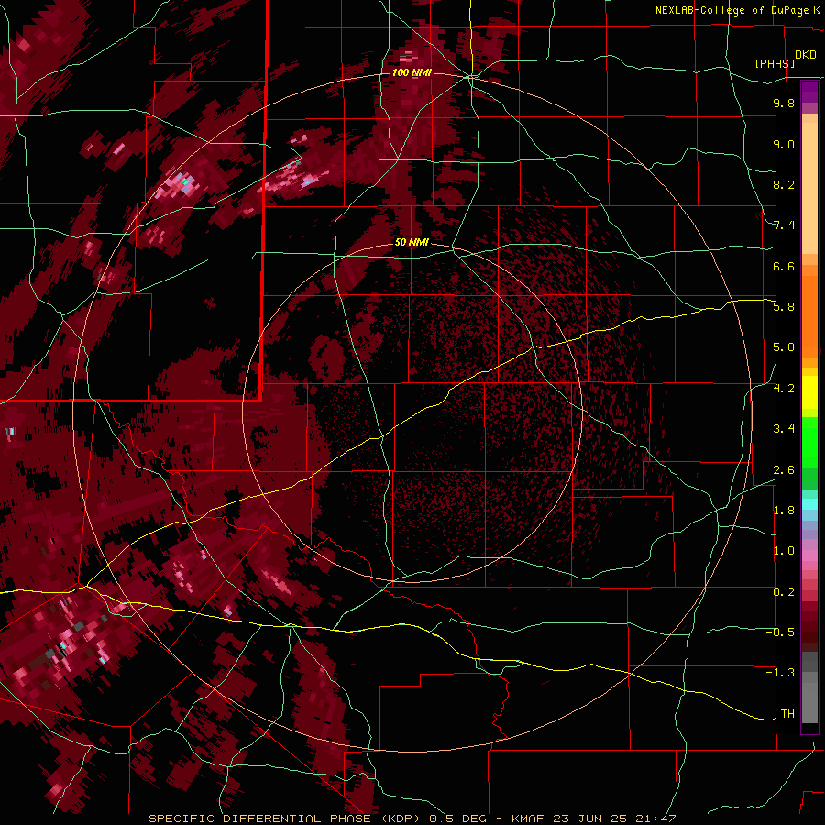Pick the yellow color bar segment
825x825 pixels.
tap(809, 392)
